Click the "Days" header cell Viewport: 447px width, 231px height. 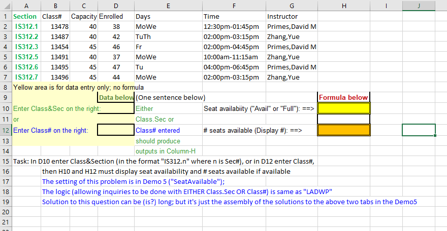(168, 16)
